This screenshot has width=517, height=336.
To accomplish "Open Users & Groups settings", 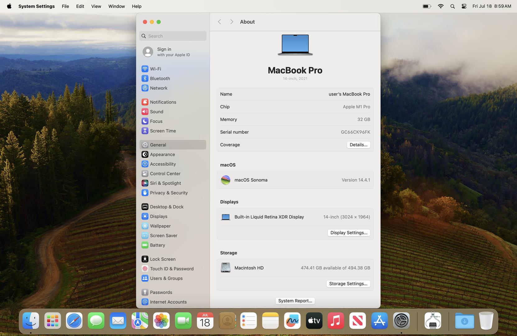I will [173, 278].
